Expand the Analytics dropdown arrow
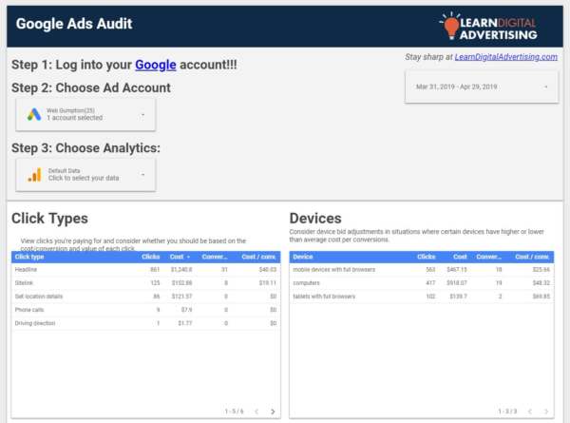 pyautogui.click(x=142, y=175)
